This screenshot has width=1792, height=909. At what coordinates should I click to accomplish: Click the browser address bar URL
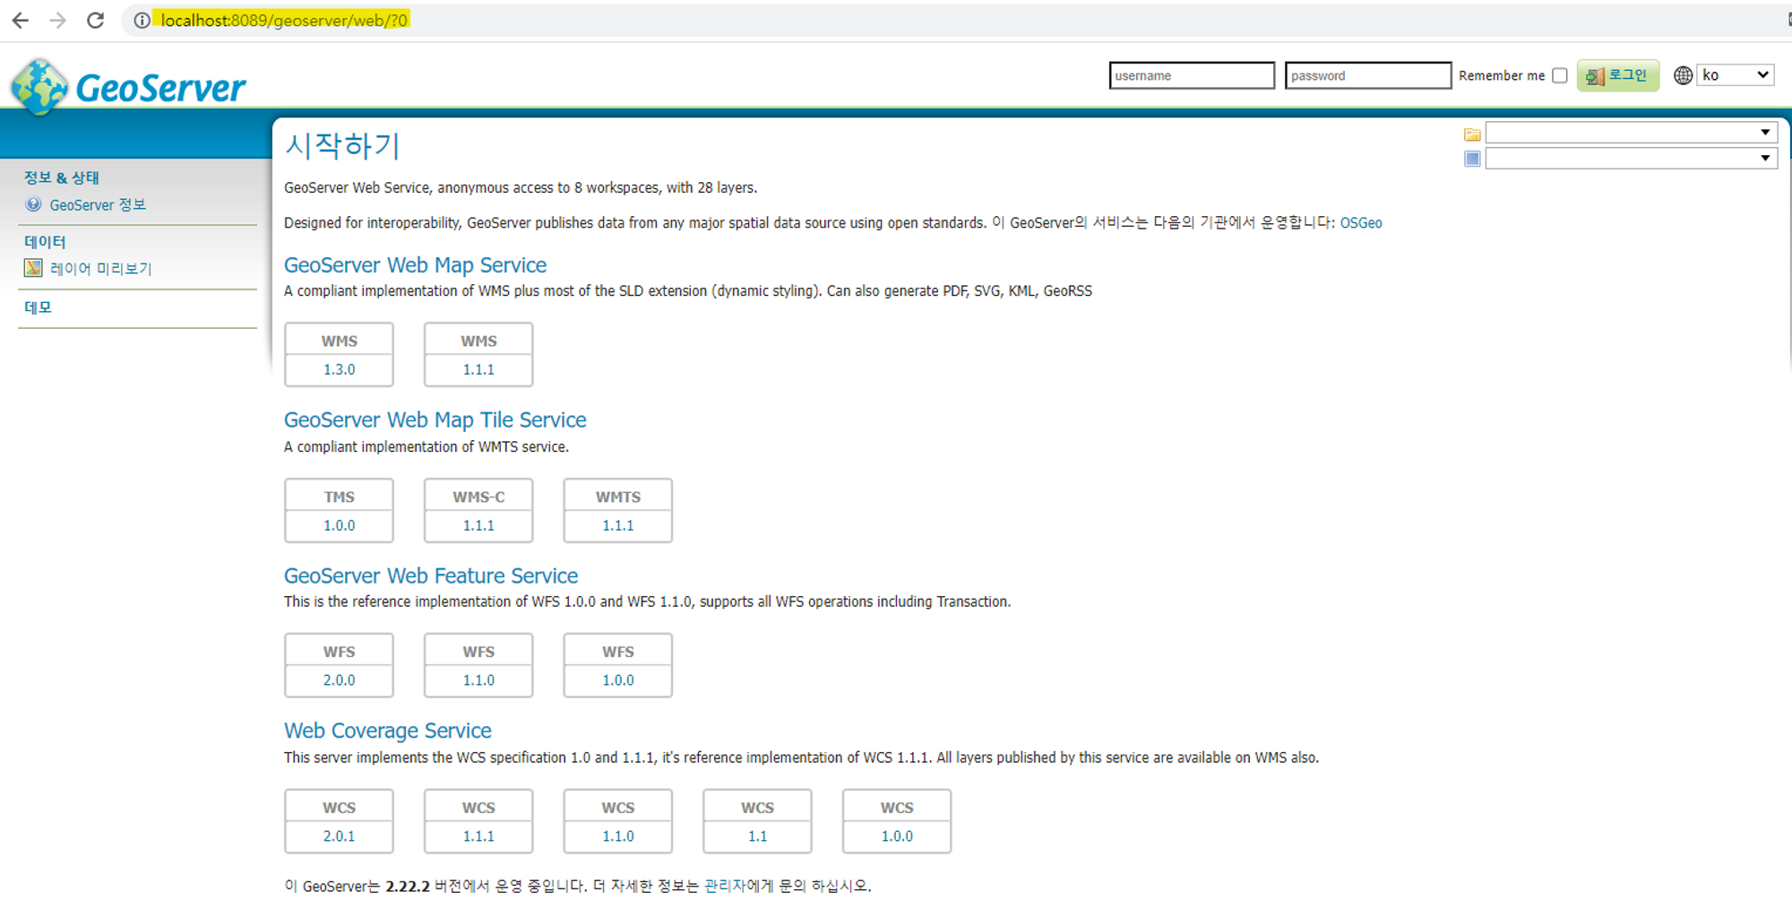[x=283, y=20]
